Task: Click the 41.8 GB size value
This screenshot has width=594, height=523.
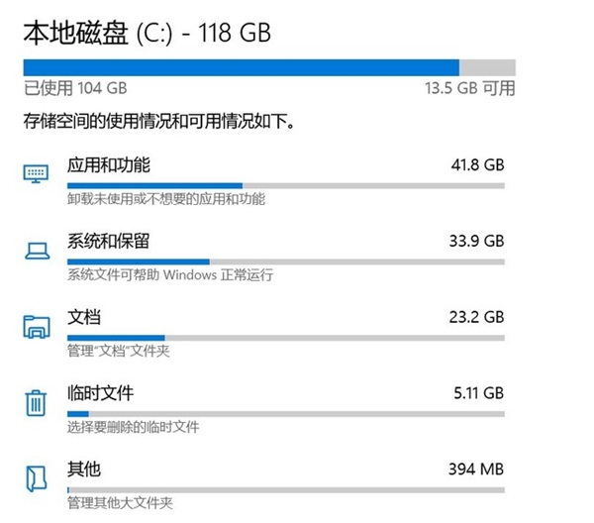Action: pos(476,164)
